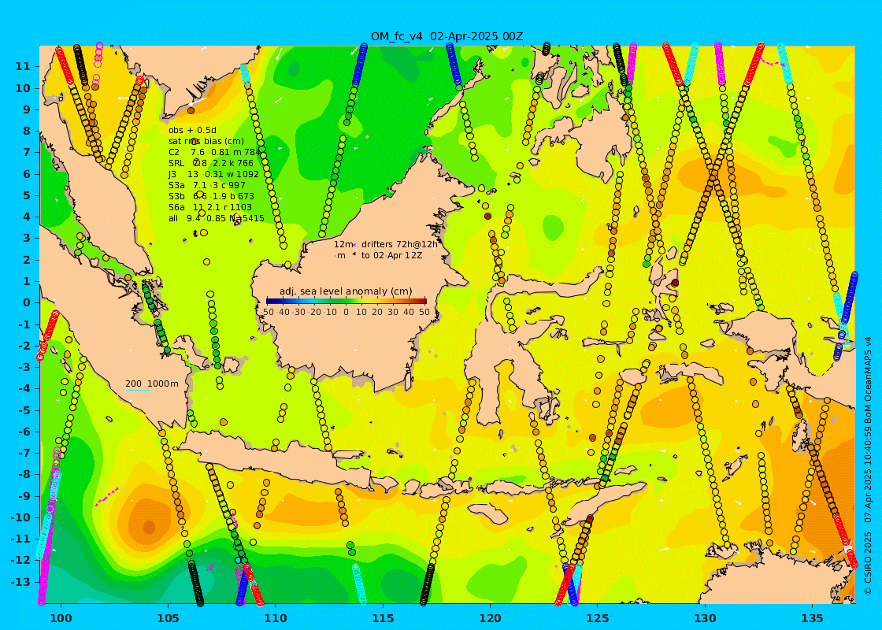Click latitude axis label 11
Screen dimensions: 882x630
23,66
